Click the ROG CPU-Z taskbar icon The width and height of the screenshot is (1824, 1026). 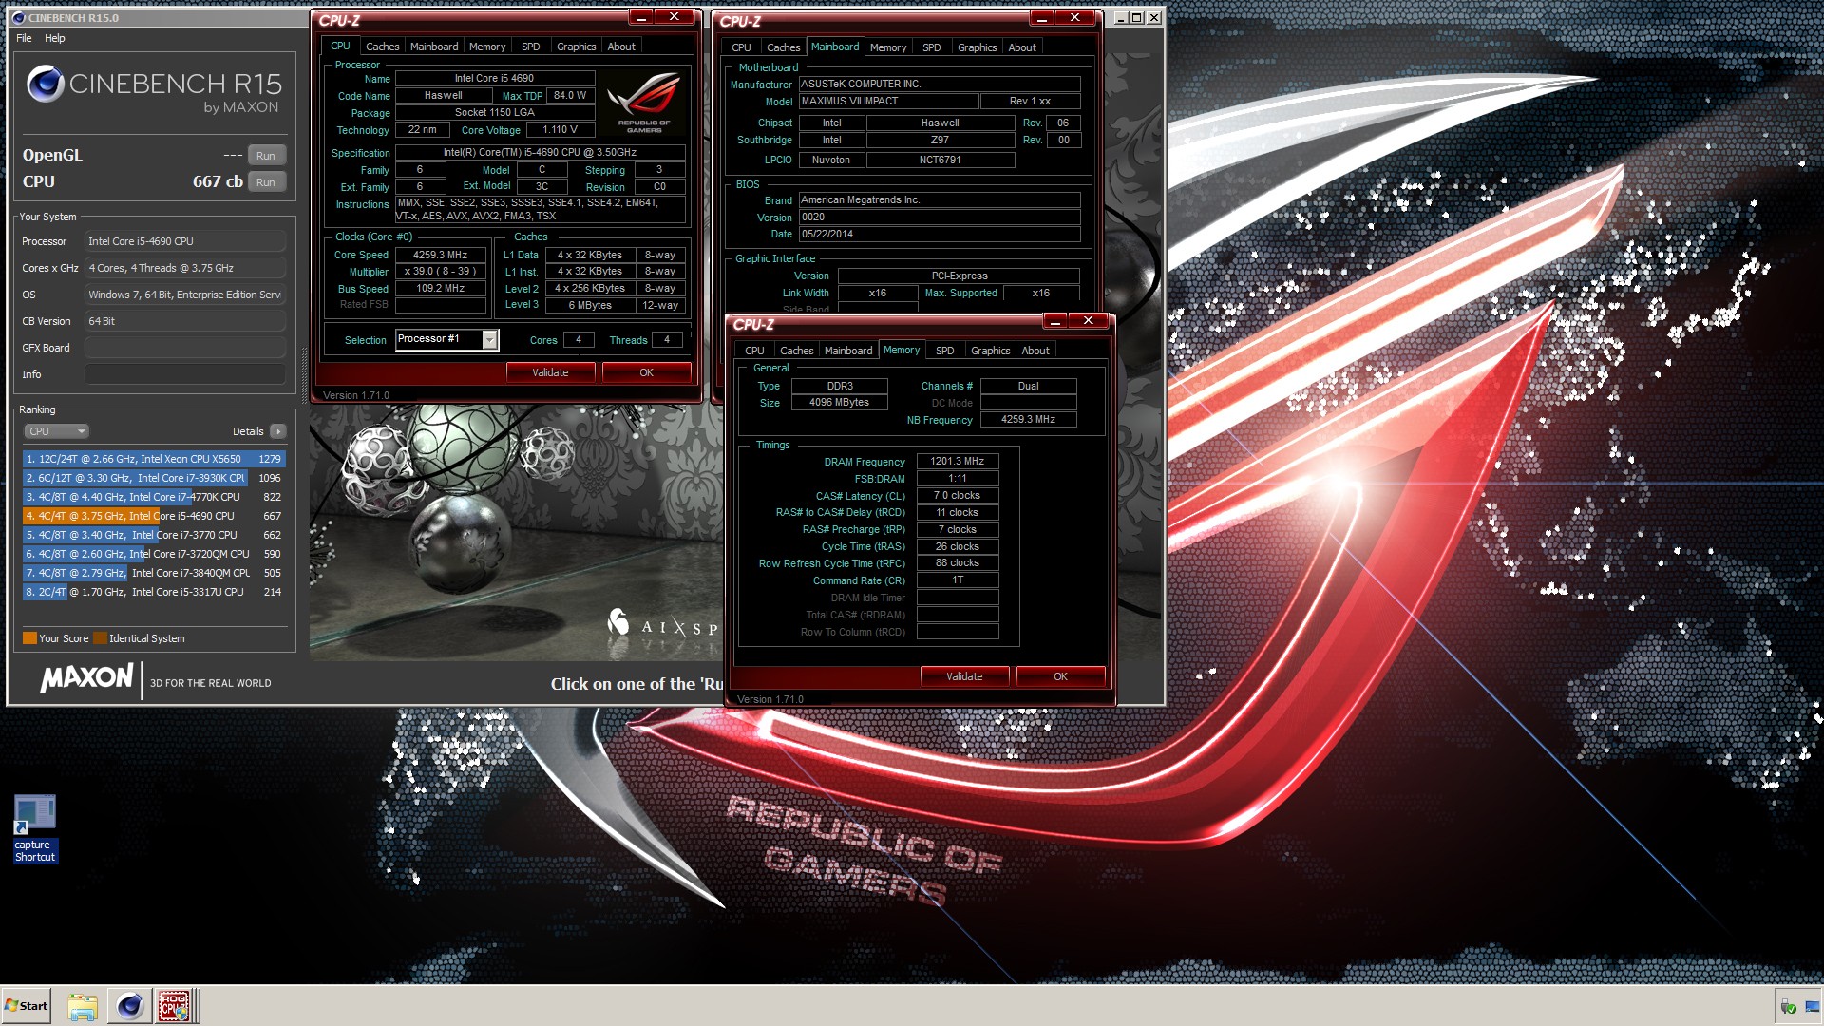174,1006
